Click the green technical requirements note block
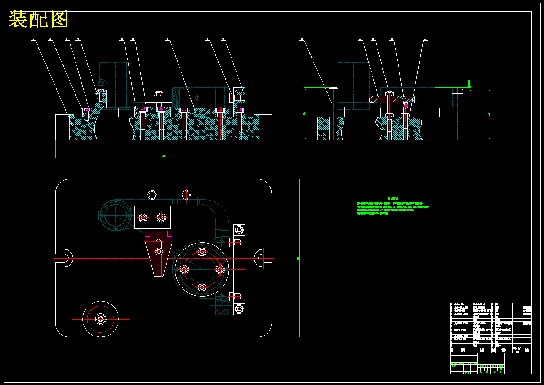This screenshot has height=385, width=544. pos(393,206)
